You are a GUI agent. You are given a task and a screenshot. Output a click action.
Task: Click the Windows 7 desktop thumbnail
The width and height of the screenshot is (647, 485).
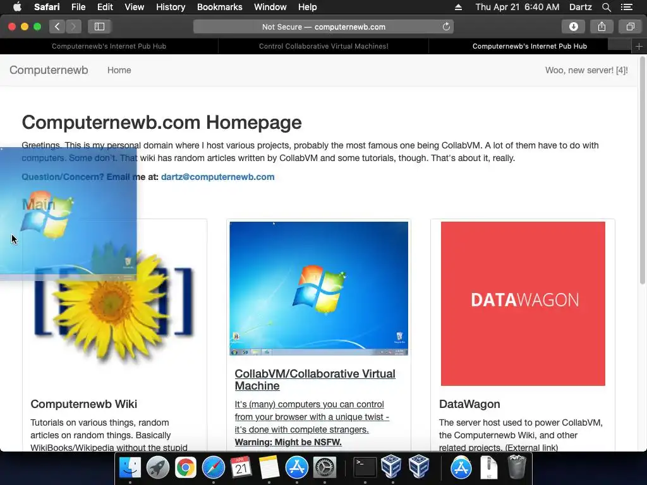click(x=318, y=288)
